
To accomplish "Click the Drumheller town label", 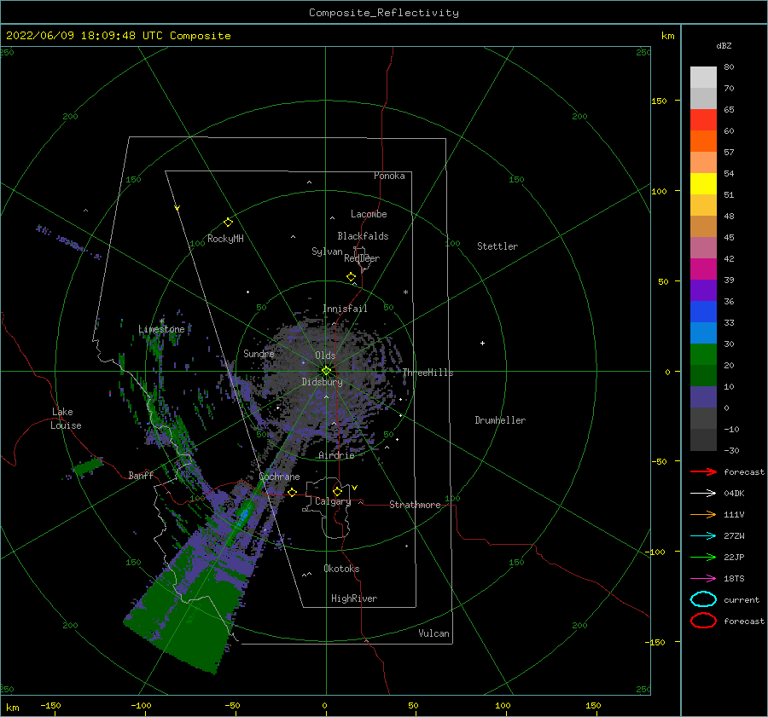I will click(x=500, y=420).
